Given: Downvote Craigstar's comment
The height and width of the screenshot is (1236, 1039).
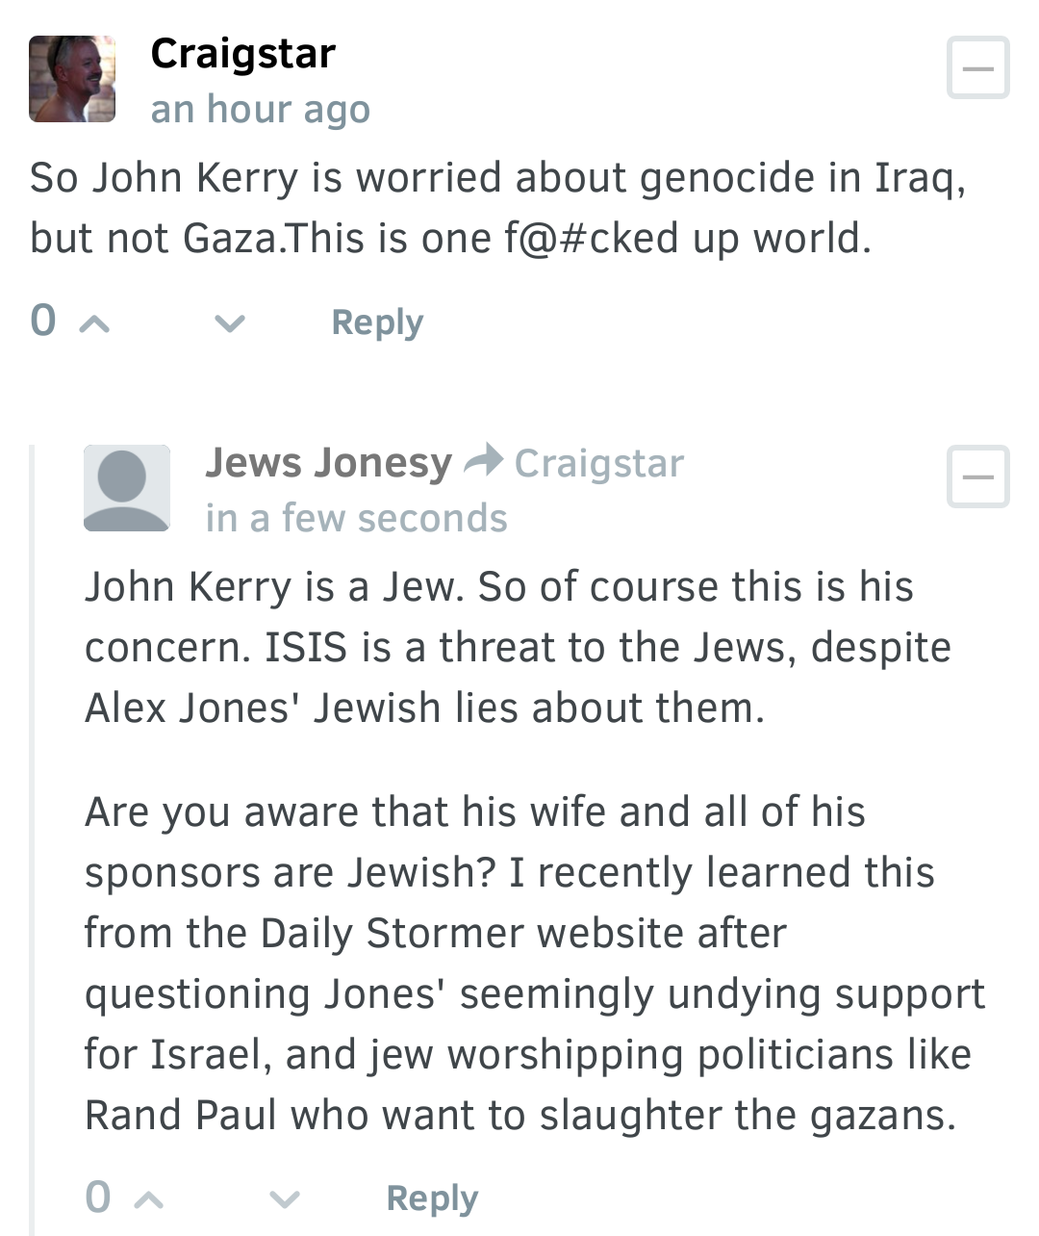Looking at the screenshot, I should tap(229, 324).
